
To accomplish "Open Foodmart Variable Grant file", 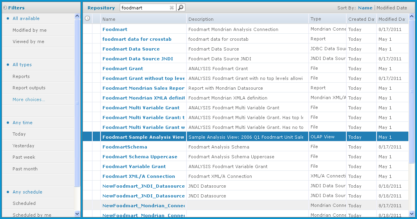I will (134, 167).
